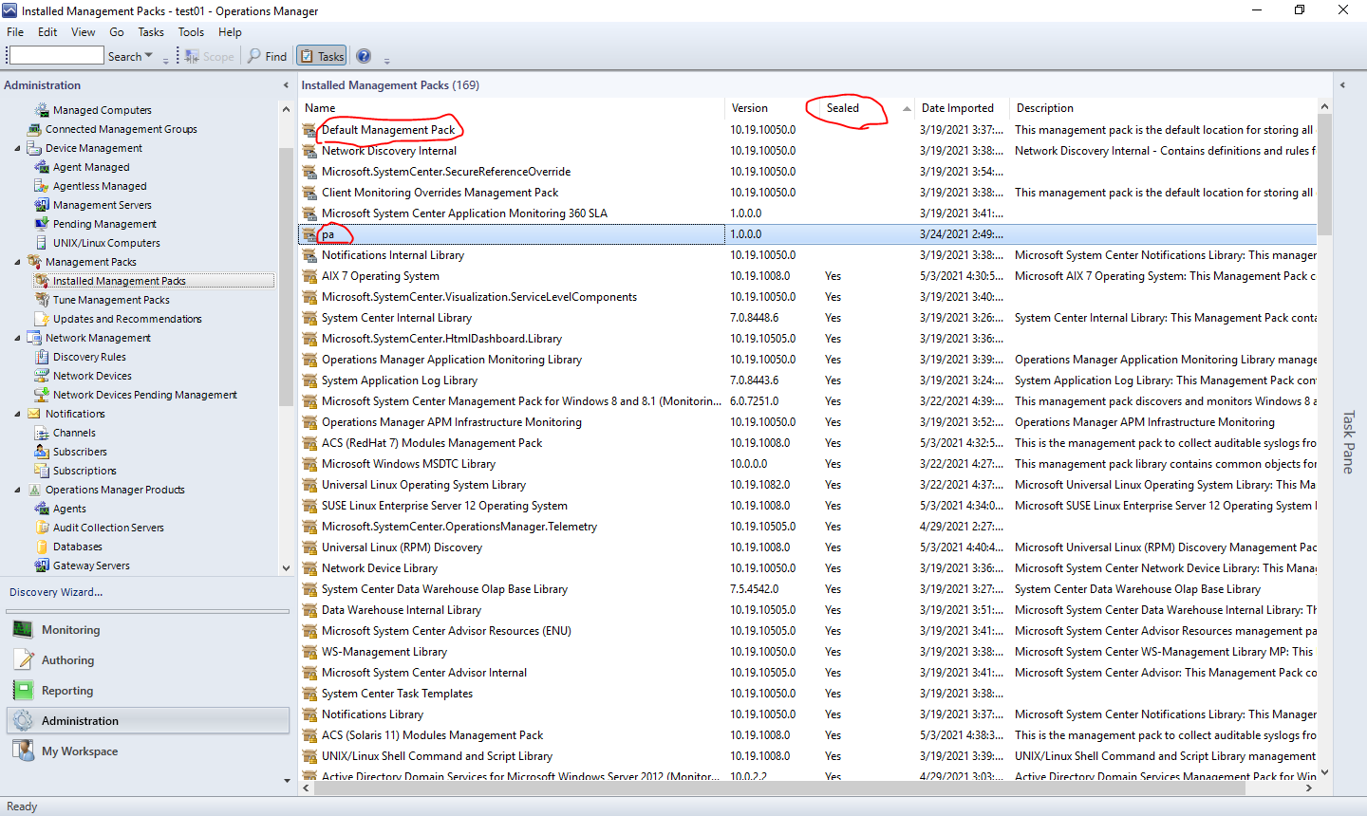Click the Agent Managed tree icon
The image size is (1367, 816).
point(42,167)
